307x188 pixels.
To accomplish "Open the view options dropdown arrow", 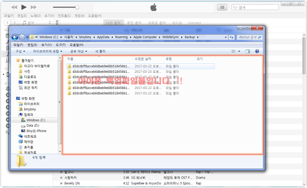I will (239, 51).
